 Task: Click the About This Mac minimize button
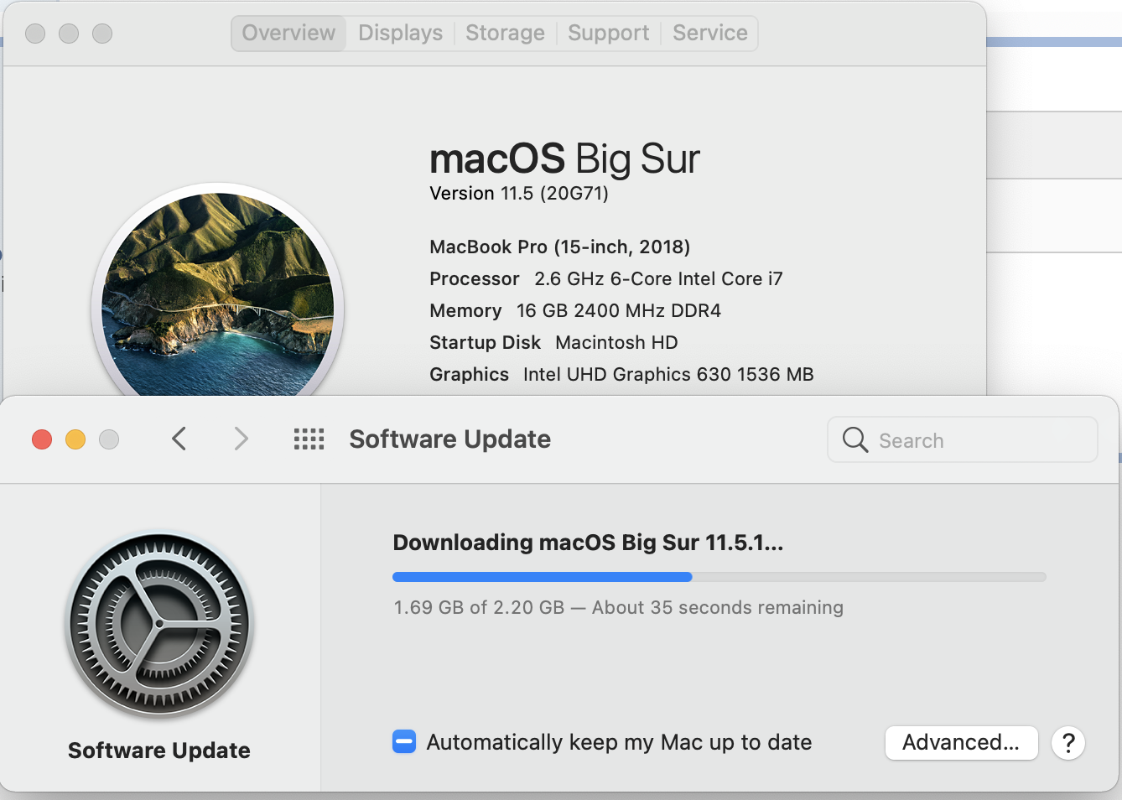coord(69,34)
